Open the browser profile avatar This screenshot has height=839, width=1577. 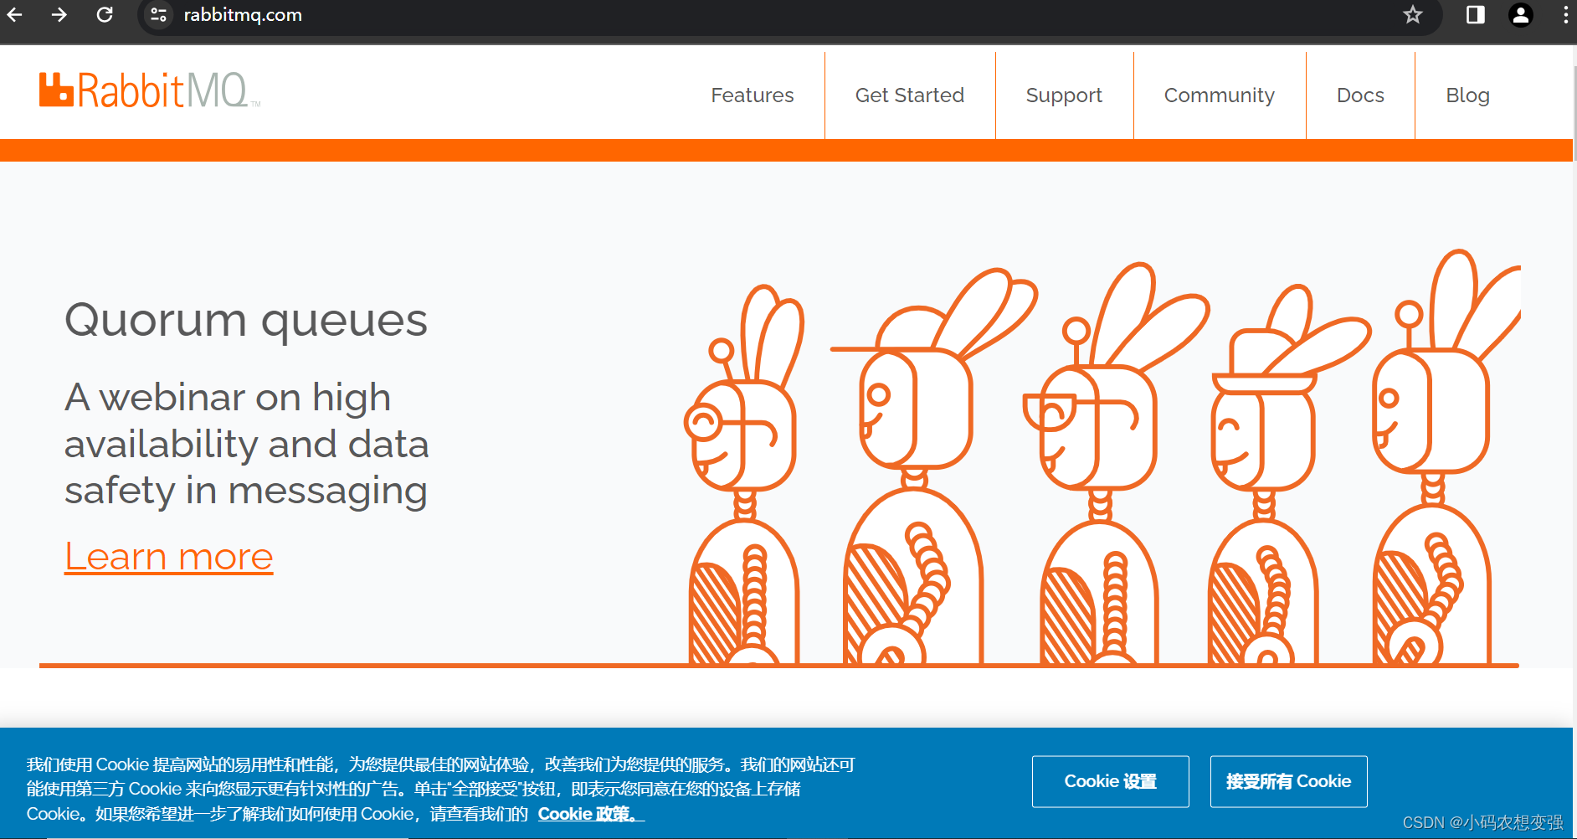pos(1520,14)
